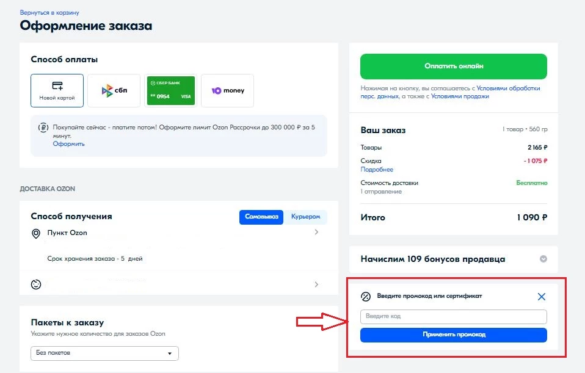The height and width of the screenshot is (373, 585).
Task: Expand the Начислим 109 бонусов продавца section
Action: (x=542, y=259)
